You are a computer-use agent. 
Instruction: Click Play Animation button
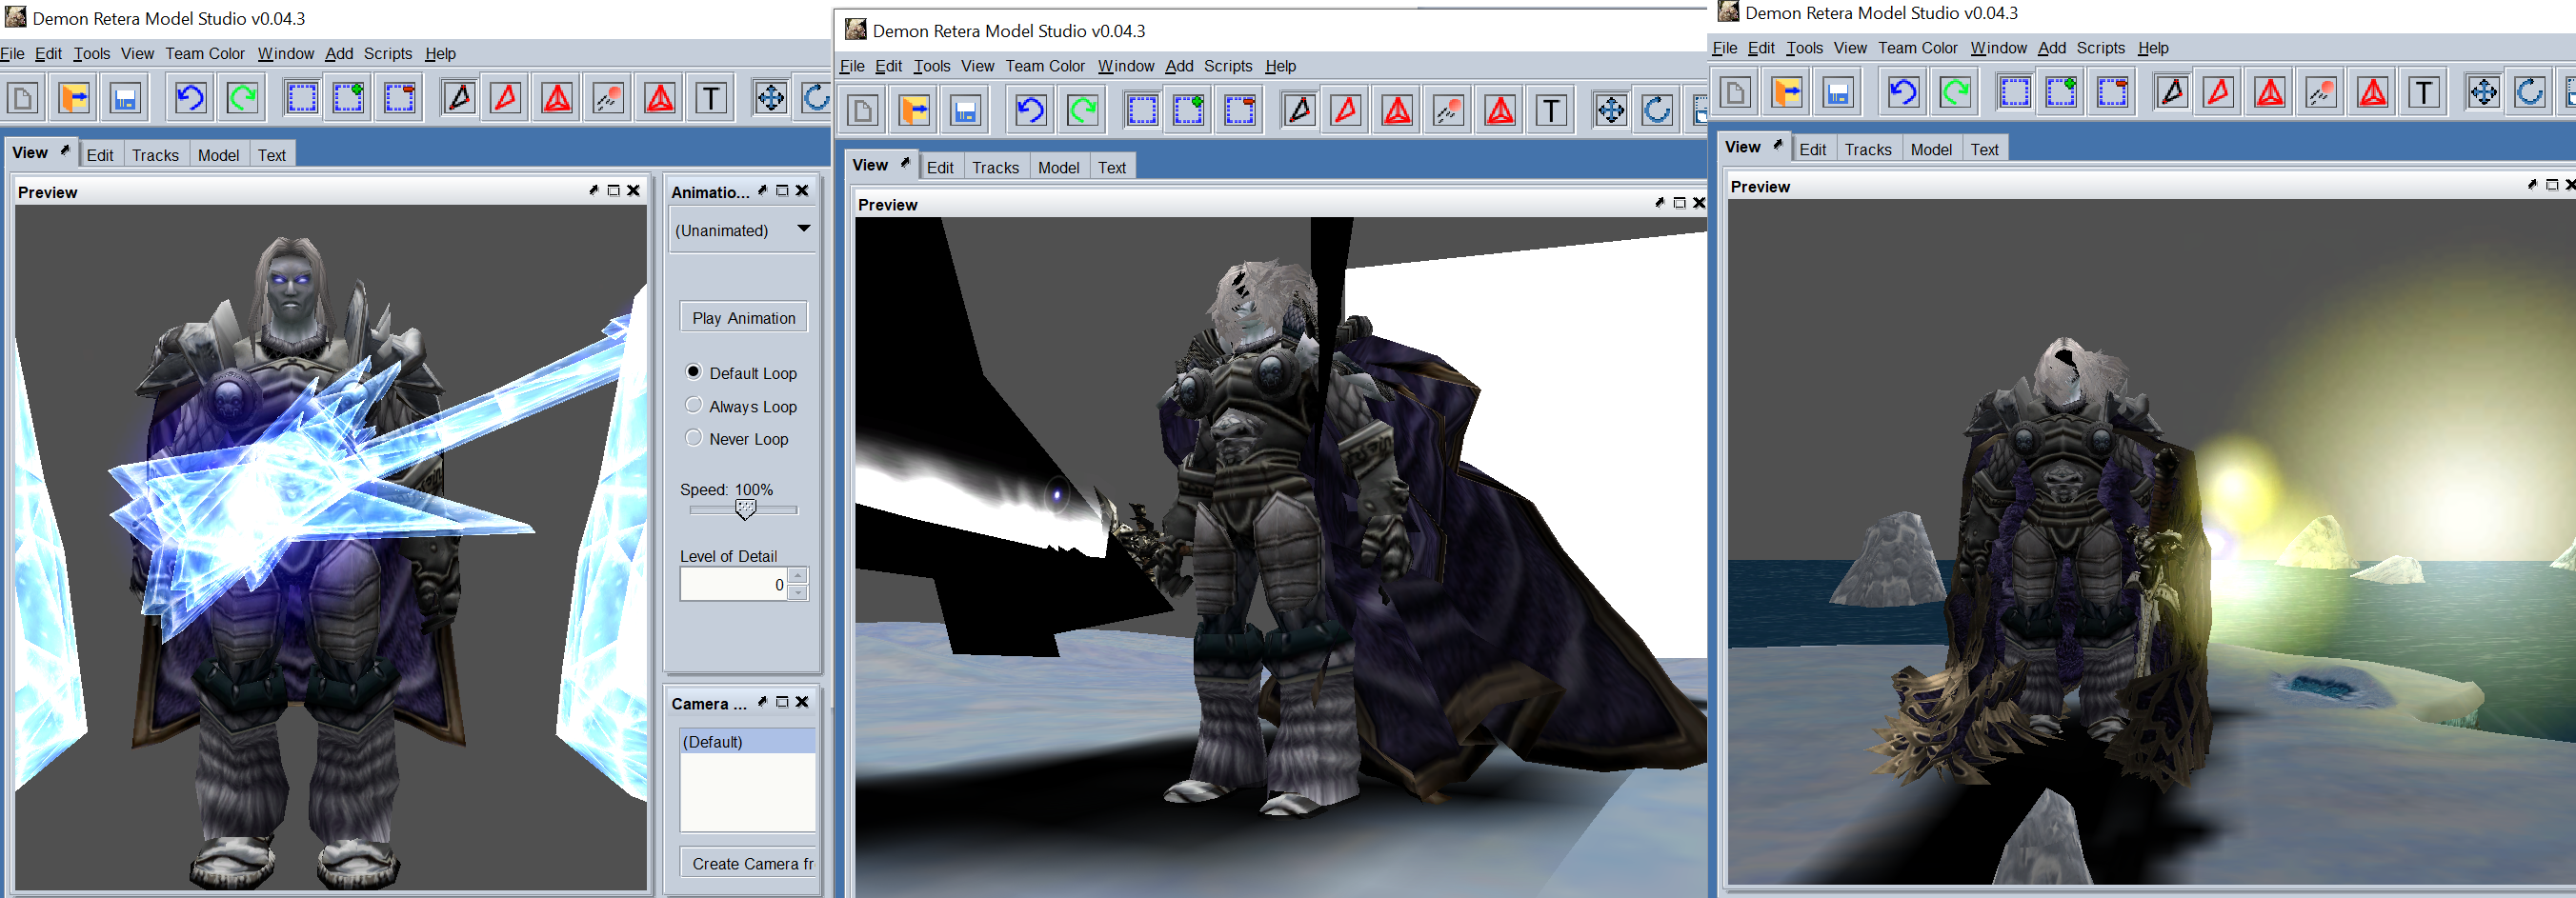pos(743,318)
